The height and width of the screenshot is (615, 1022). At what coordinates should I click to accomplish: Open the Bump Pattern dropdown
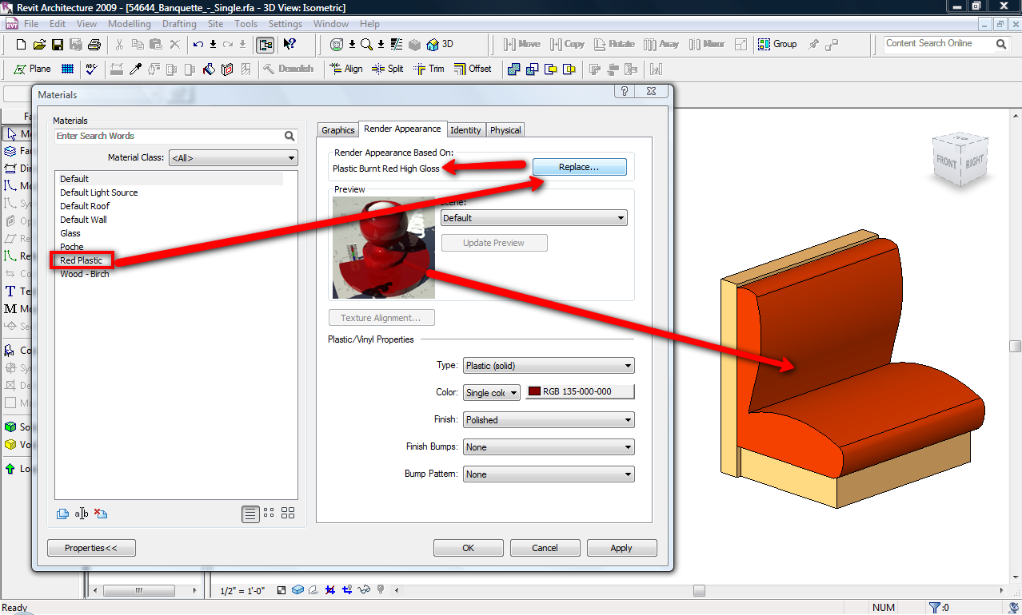(549, 474)
